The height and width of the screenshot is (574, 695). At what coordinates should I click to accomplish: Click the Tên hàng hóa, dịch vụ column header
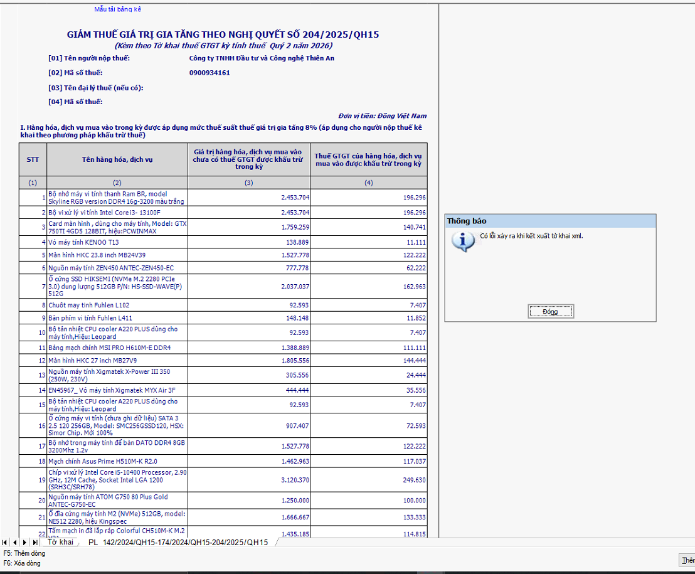(x=117, y=159)
